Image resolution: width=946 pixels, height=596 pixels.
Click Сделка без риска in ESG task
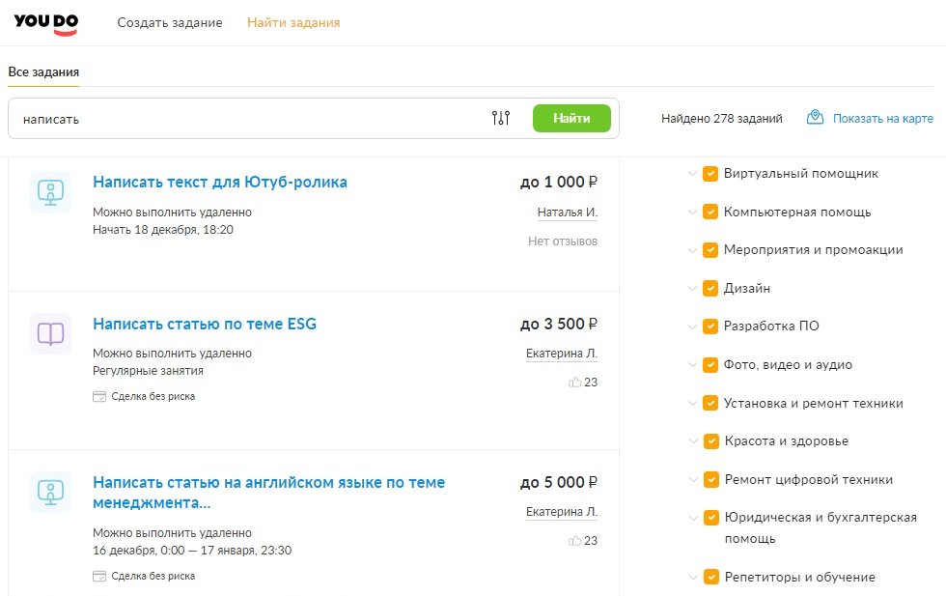tap(153, 397)
